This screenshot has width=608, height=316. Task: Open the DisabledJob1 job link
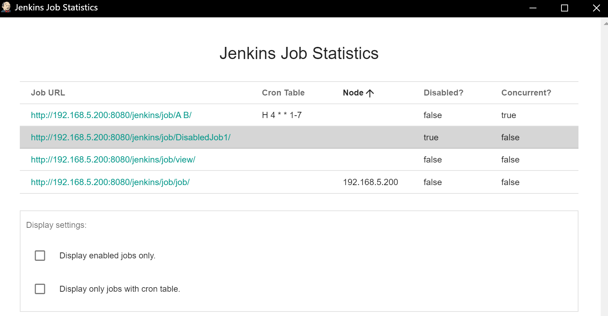tap(131, 138)
